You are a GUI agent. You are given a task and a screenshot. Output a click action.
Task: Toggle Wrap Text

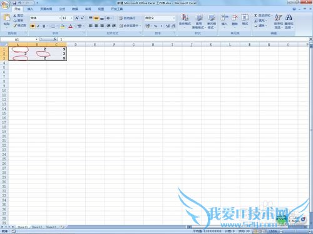(127, 18)
